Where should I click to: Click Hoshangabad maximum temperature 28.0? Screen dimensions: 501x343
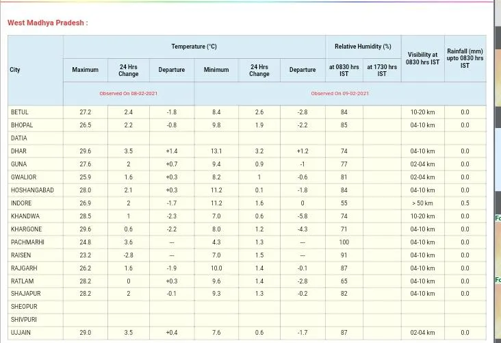(86, 190)
